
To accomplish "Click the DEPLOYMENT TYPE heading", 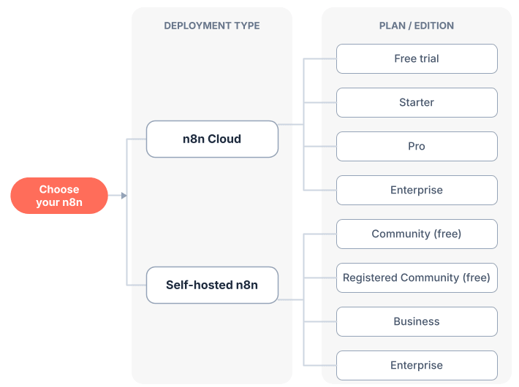I will 212,26.
